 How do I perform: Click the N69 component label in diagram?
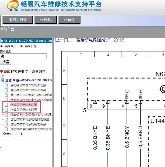[x=160, y=74]
